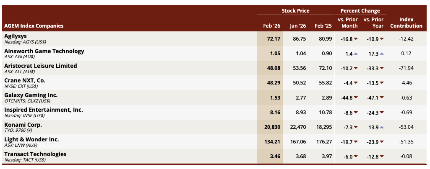Image resolution: width=430 pixels, height=169 pixels.
Task: Click the AGEM Index Companies header
Action: click(34, 26)
